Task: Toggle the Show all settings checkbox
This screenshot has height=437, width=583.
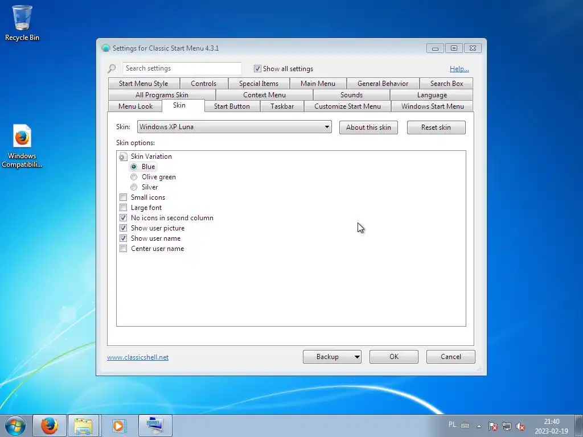Action: tap(257, 69)
